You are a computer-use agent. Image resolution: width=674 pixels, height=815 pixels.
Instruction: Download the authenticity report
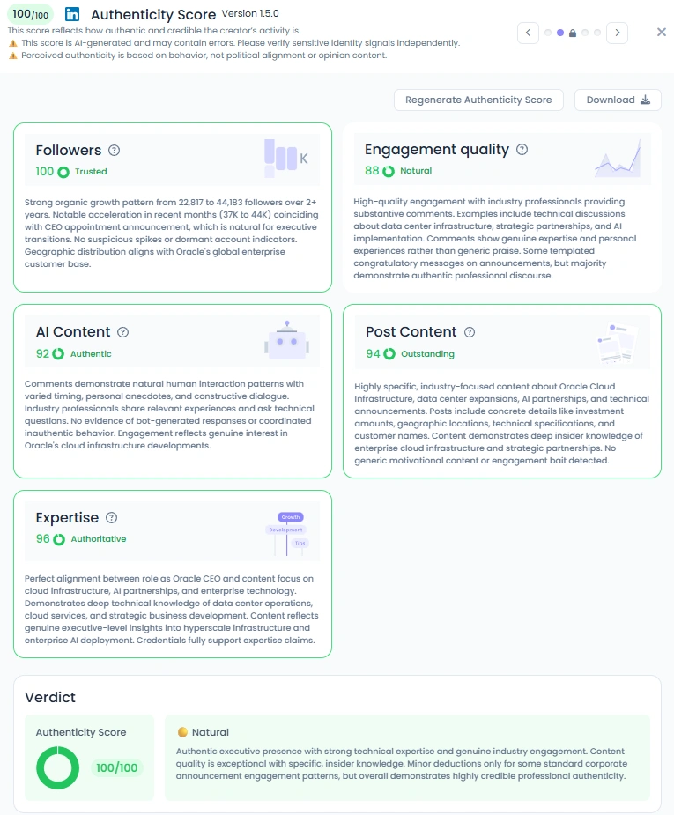click(618, 100)
